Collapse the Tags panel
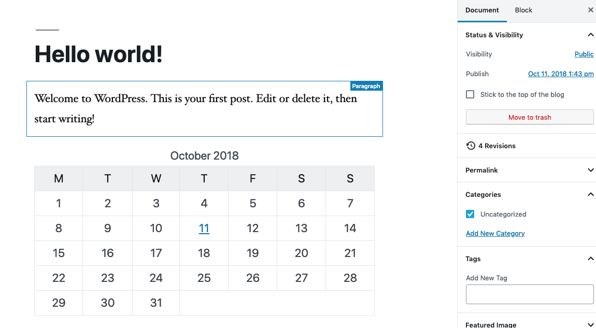Image resolution: width=596 pixels, height=328 pixels. (590, 259)
